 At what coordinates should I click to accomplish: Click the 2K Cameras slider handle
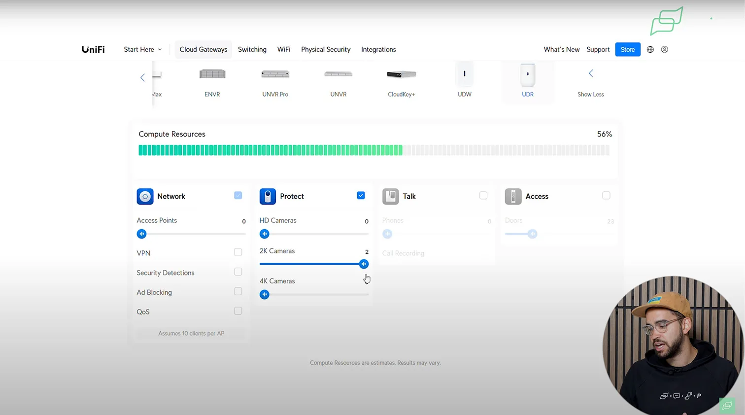364,264
